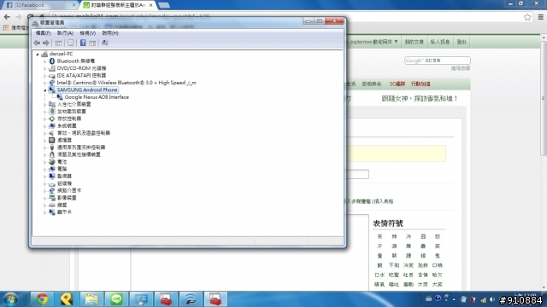Select Google Nexus ADB Interface device
Screen dimensions: 547x307
click(97, 97)
